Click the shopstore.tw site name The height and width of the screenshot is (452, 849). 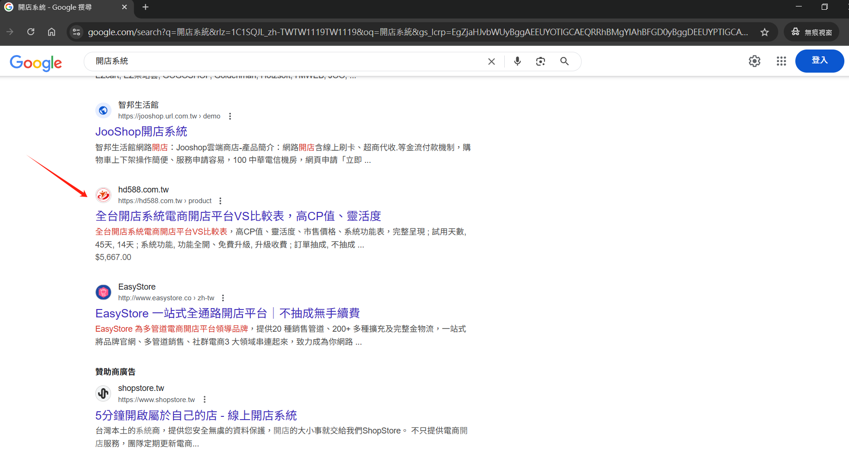click(x=141, y=388)
